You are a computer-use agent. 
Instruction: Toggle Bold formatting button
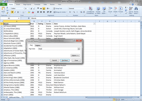pyautogui.click(x=12, y=12)
